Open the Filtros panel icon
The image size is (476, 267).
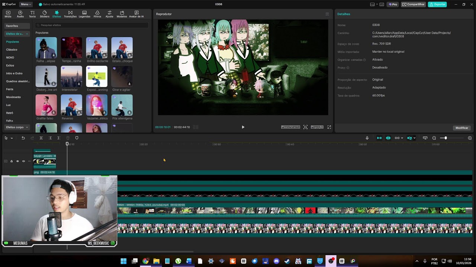tap(97, 14)
